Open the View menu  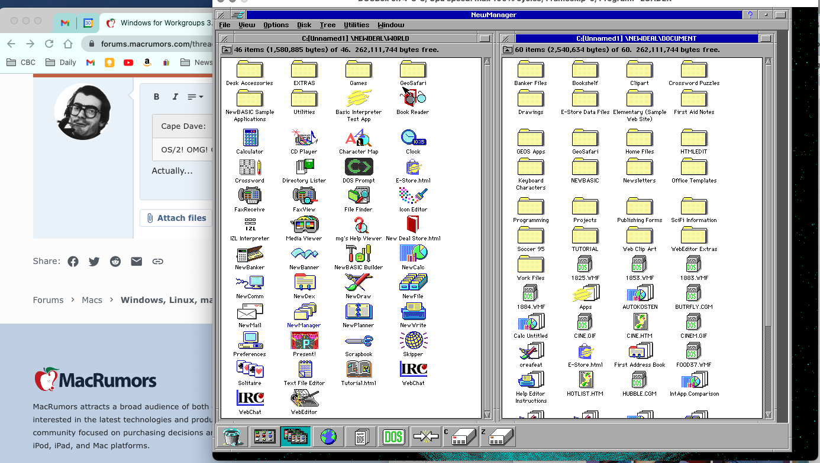pos(247,25)
